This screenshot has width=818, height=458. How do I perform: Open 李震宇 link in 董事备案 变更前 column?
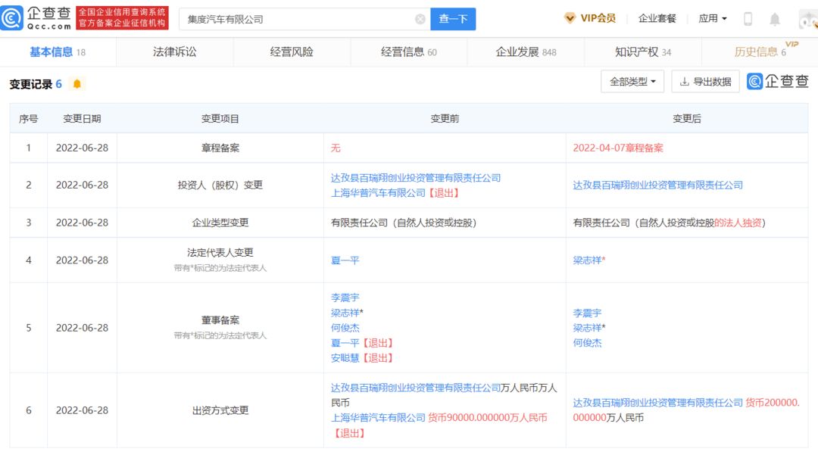click(345, 298)
